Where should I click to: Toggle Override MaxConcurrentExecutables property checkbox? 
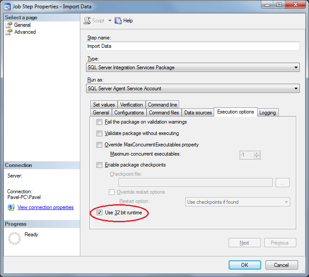pyautogui.click(x=99, y=145)
